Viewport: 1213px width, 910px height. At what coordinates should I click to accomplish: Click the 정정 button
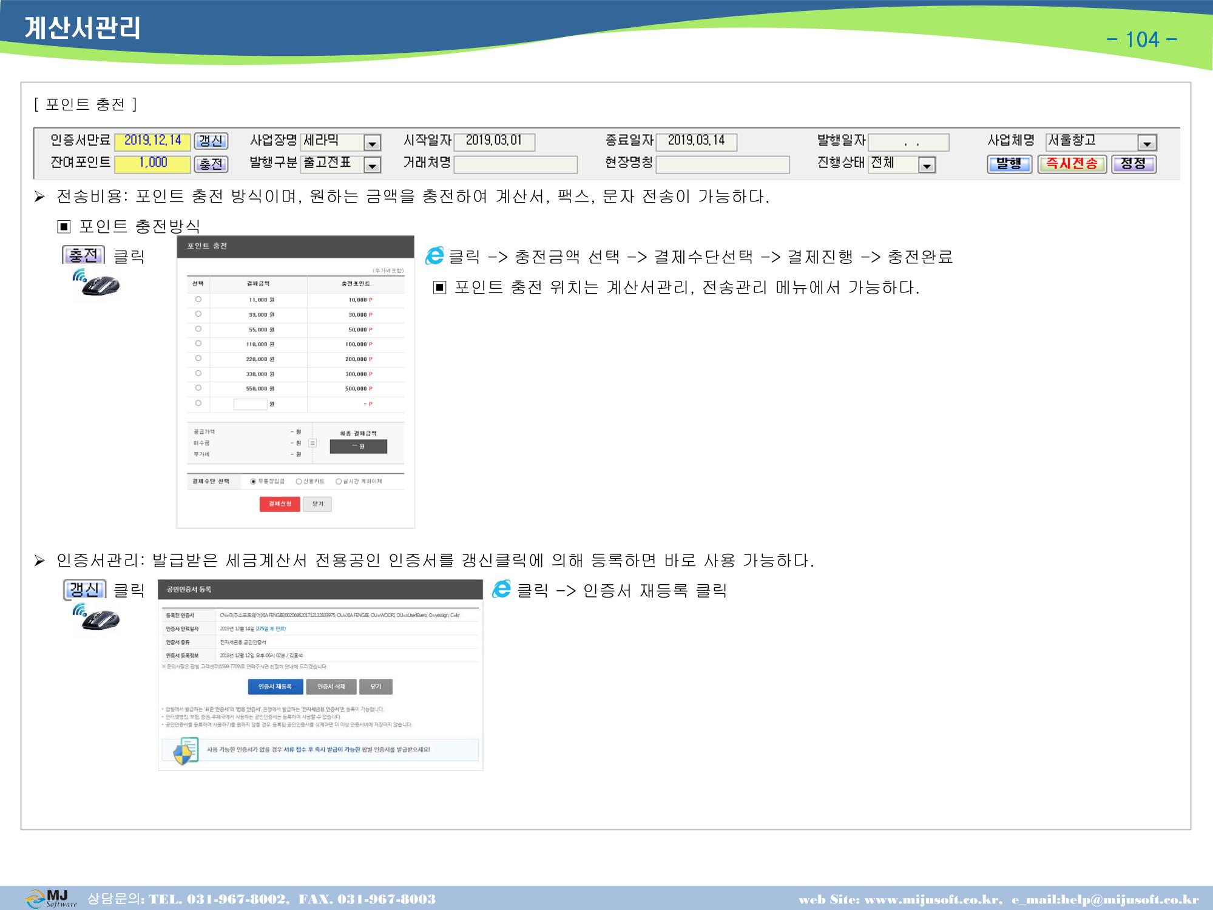tap(1134, 164)
